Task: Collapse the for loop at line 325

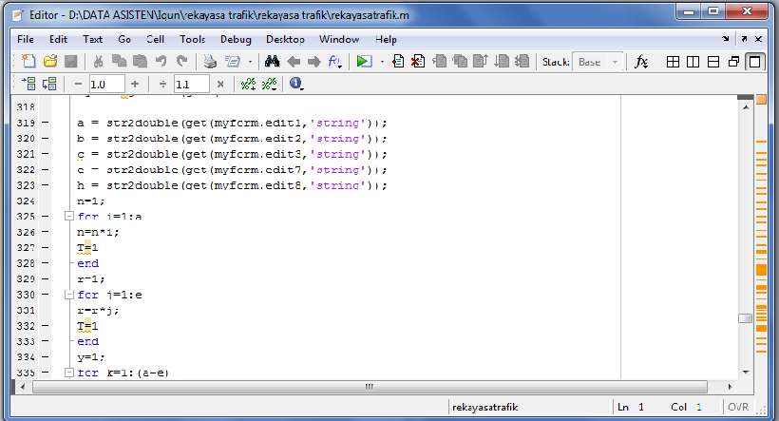Action: pos(66,217)
